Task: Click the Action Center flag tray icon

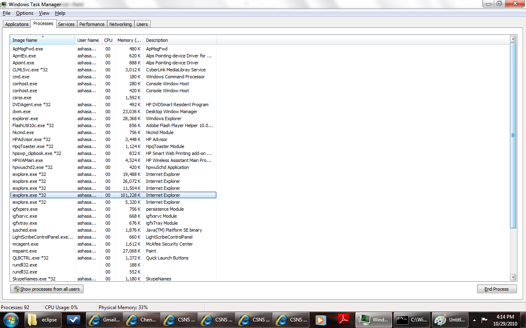Action: 484,320
